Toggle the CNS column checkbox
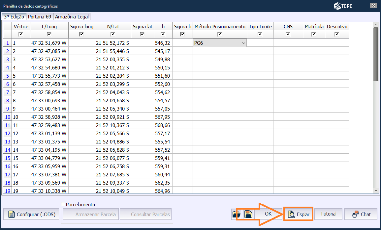The image size is (381, 230). tap(288, 34)
